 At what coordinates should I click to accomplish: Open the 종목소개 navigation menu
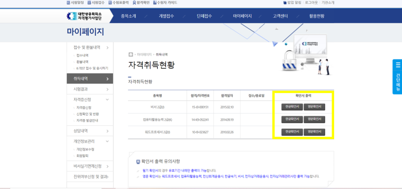click(x=129, y=16)
